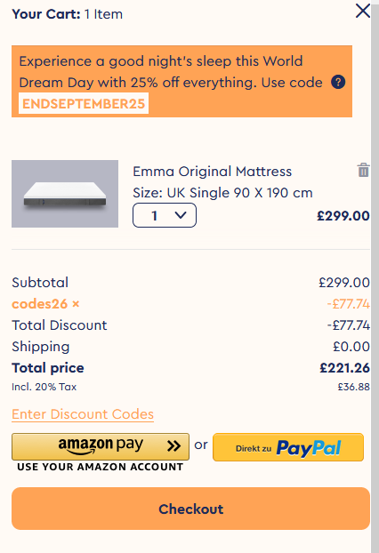Click the orange World Dream Day banner
Screen dimensions: 379x553
pyautogui.click(x=181, y=81)
